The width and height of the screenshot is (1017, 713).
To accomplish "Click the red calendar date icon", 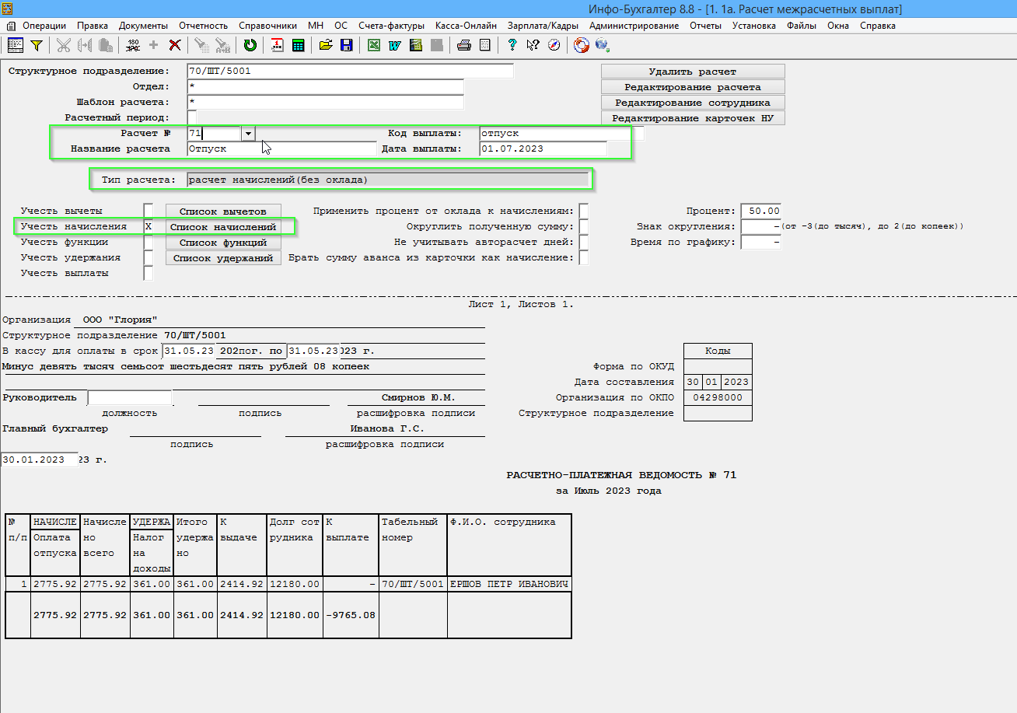I will click(x=277, y=45).
